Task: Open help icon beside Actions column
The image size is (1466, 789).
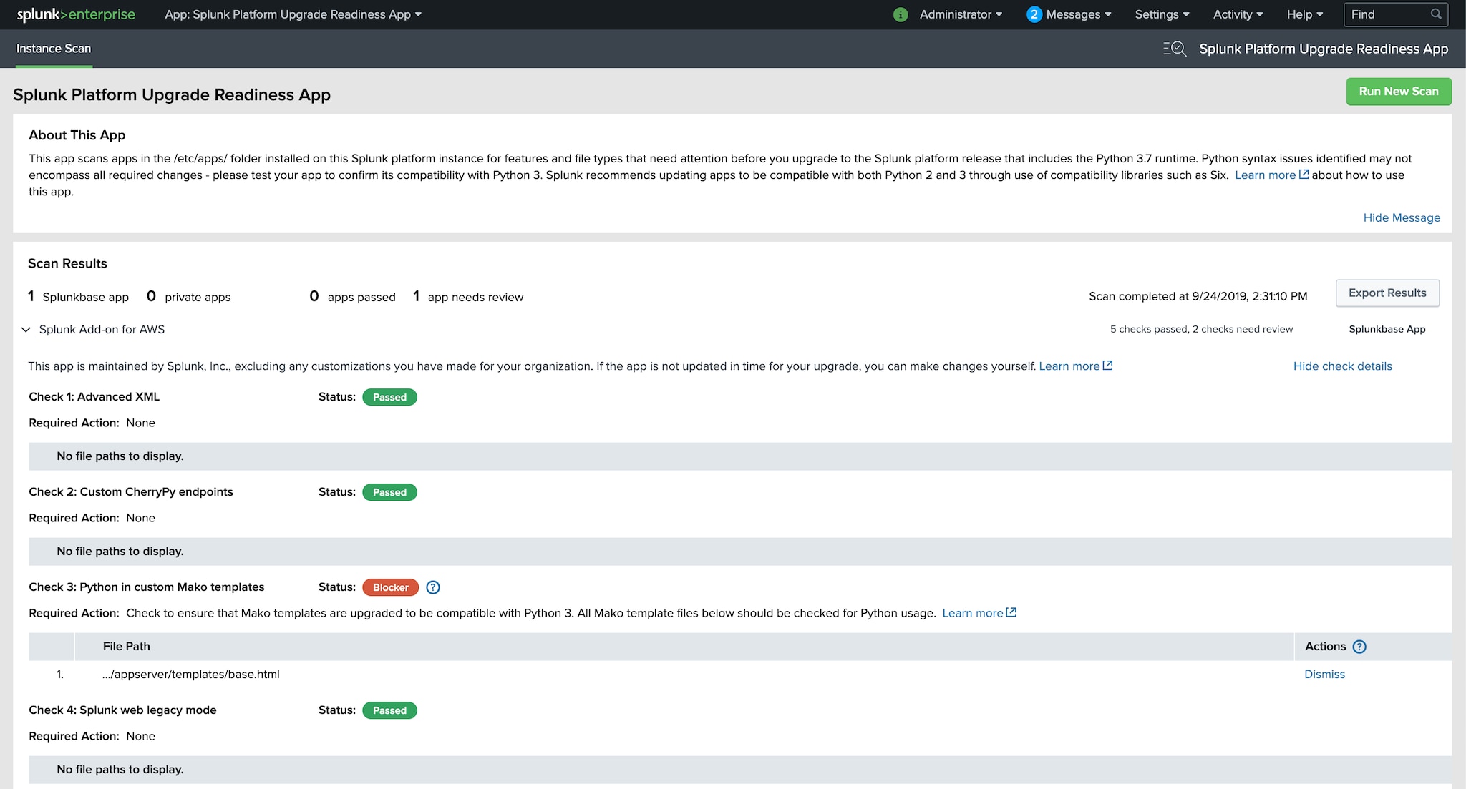Action: tap(1359, 647)
